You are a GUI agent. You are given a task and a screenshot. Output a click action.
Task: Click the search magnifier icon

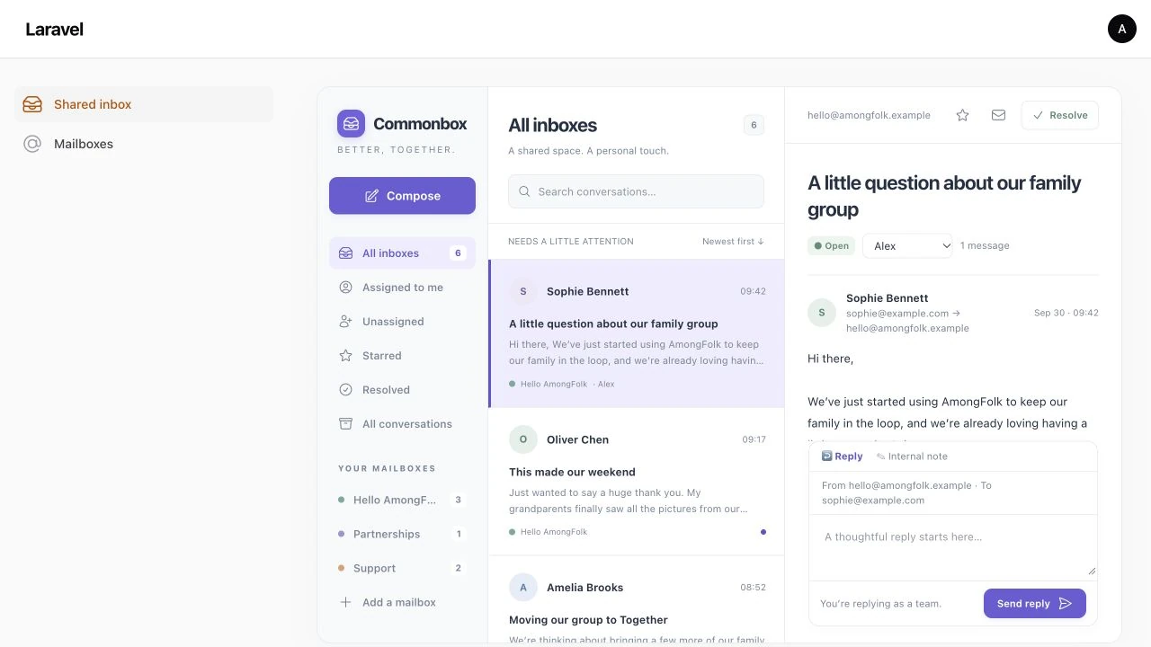point(524,191)
